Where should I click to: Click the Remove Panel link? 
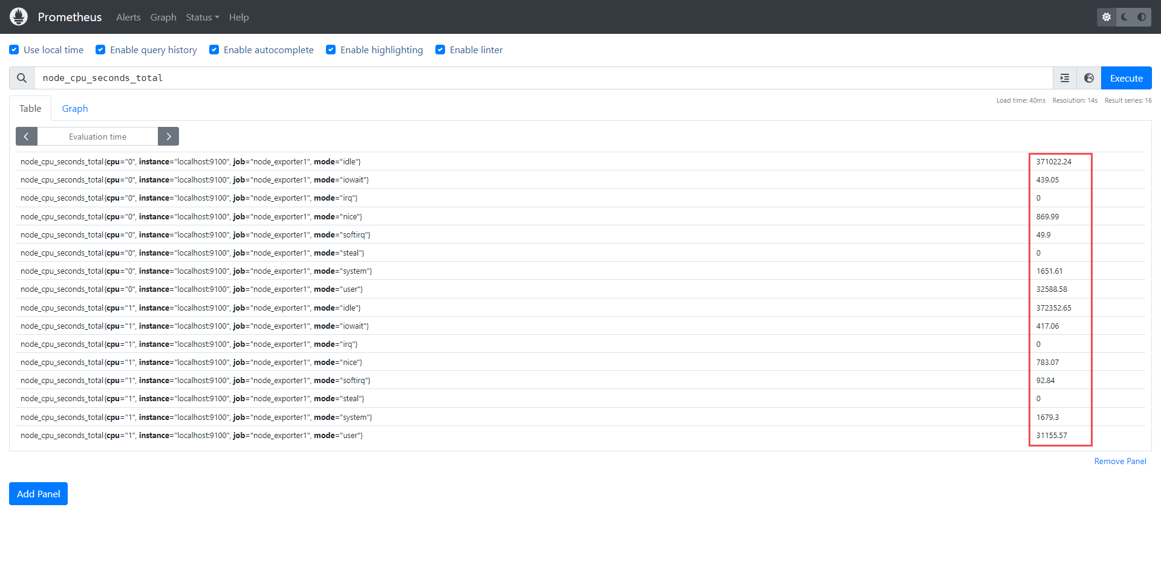click(x=1120, y=461)
